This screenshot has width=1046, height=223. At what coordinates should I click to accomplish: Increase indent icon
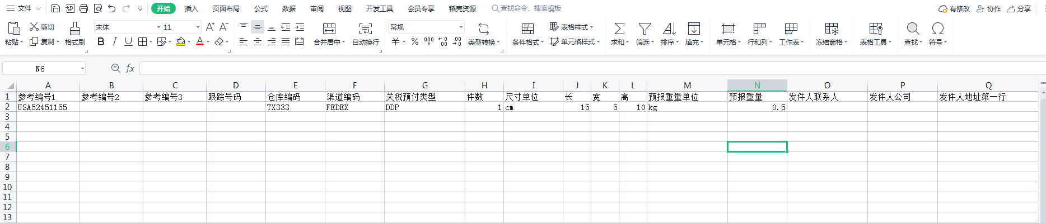[x=300, y=27]
